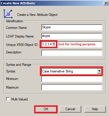
Task: Confirm with the OK button
Action: pyautogui.click(x=46, y=109)
